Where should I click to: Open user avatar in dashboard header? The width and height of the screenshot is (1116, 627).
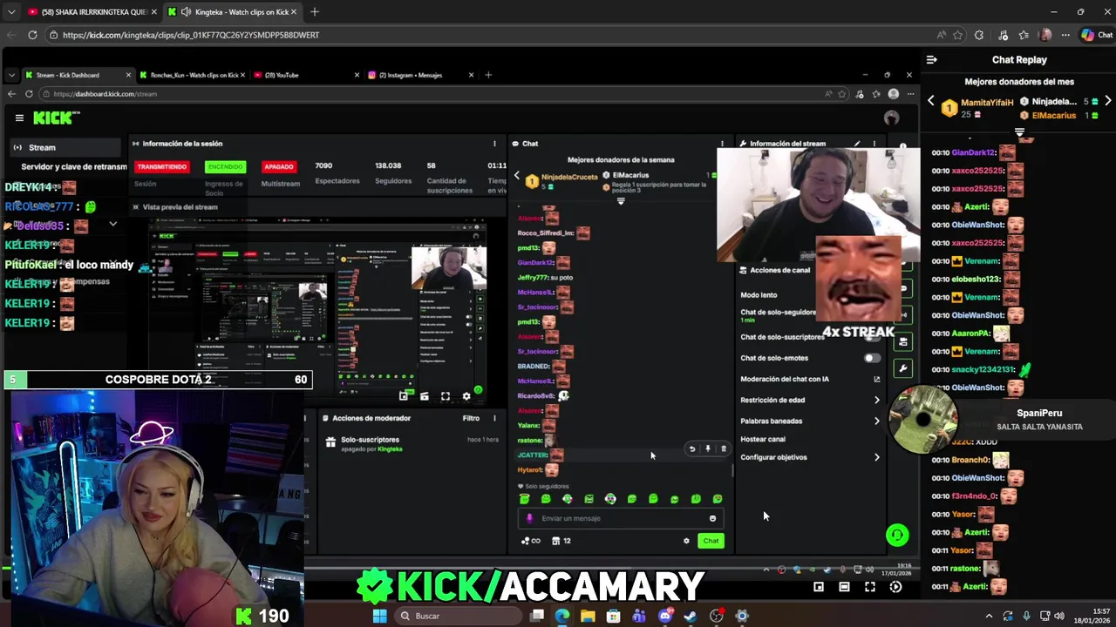891,118
